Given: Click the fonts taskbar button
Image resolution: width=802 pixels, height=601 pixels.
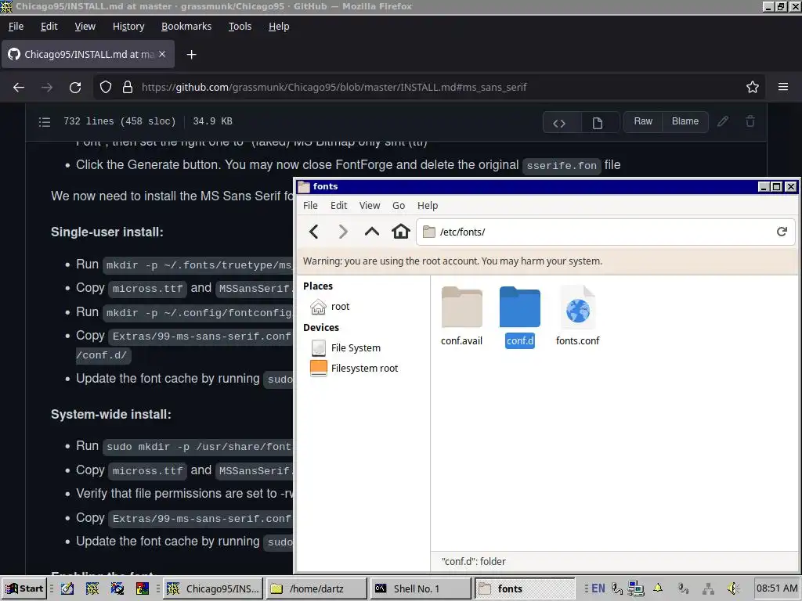Looking at the screenshot, I should tap(525, 588).
